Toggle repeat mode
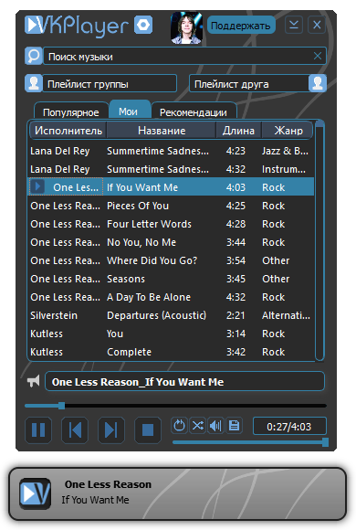The height and width of the screenshot is (530, 356). [x=179, y=425]
